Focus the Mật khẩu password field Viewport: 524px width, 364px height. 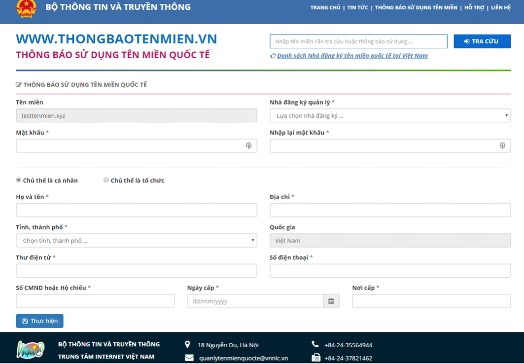click(x=137, y=146)
